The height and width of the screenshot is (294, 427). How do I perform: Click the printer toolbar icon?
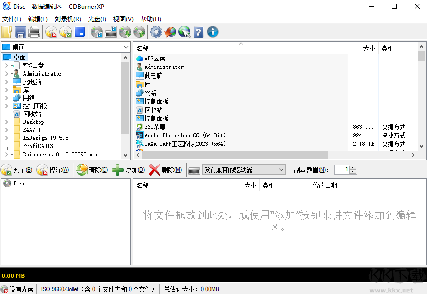[x=34, y=32]
